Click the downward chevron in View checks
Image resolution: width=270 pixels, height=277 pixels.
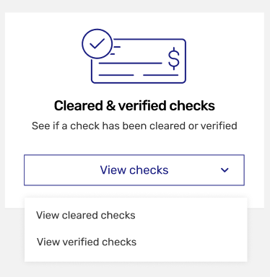click(x=225, y=170)
